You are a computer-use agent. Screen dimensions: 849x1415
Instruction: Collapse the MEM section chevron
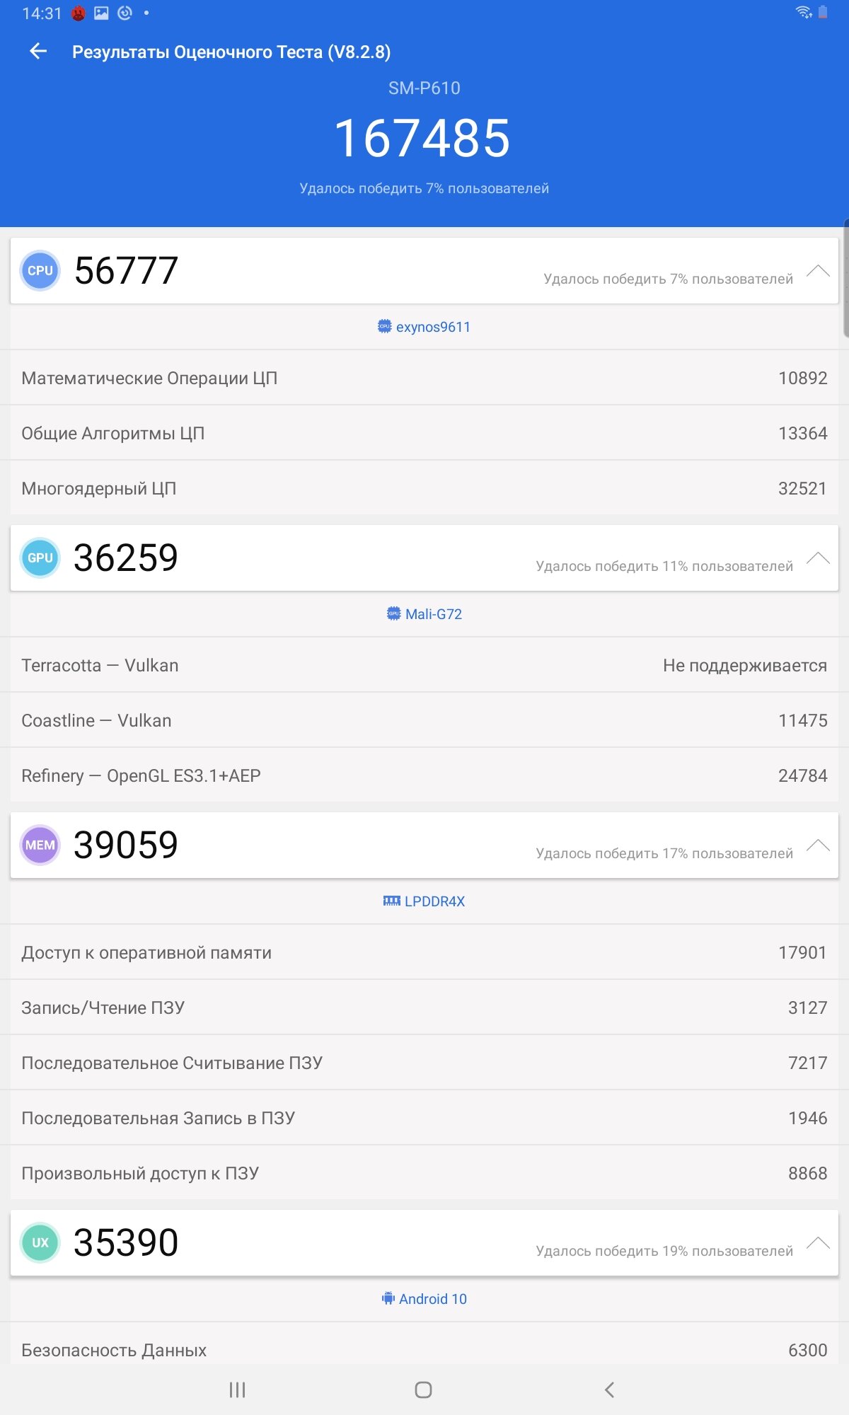pos(818,845)
